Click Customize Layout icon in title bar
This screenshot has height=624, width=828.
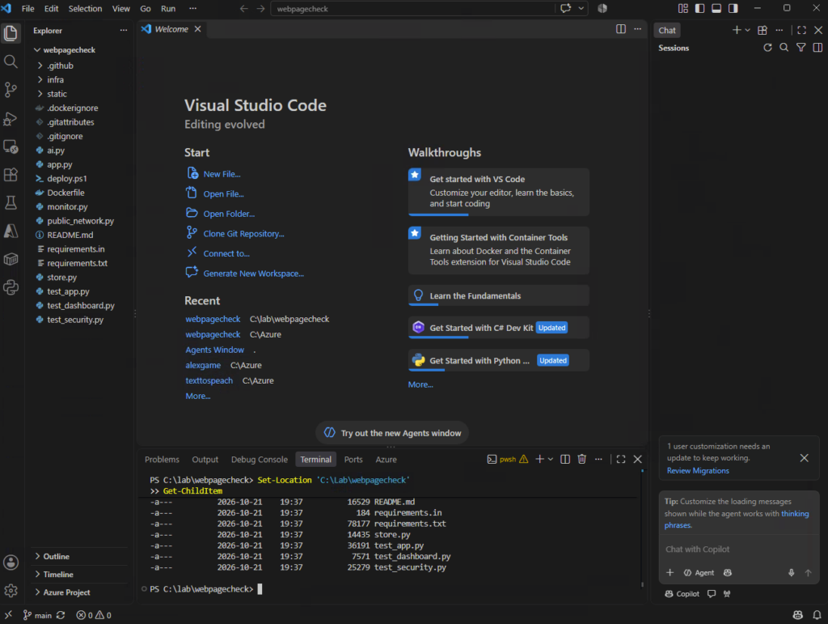pos(682,8)
